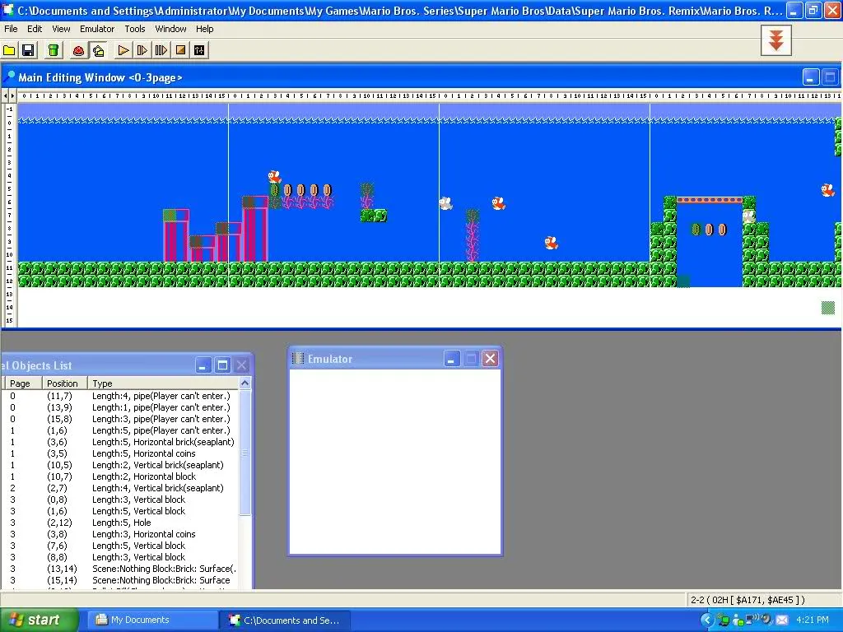
Task: Click the red double-arrow down icon
Action: click(x=775, y=39)
